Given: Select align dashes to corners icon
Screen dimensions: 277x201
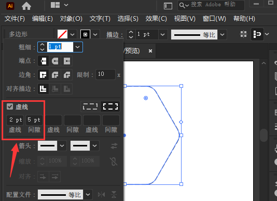Looking at the screenshot, I should pyautogui.click(x=110, y=106).
